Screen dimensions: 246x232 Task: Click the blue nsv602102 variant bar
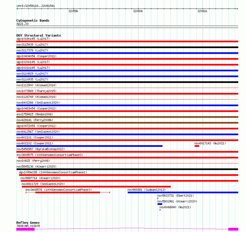coord(90,146)
